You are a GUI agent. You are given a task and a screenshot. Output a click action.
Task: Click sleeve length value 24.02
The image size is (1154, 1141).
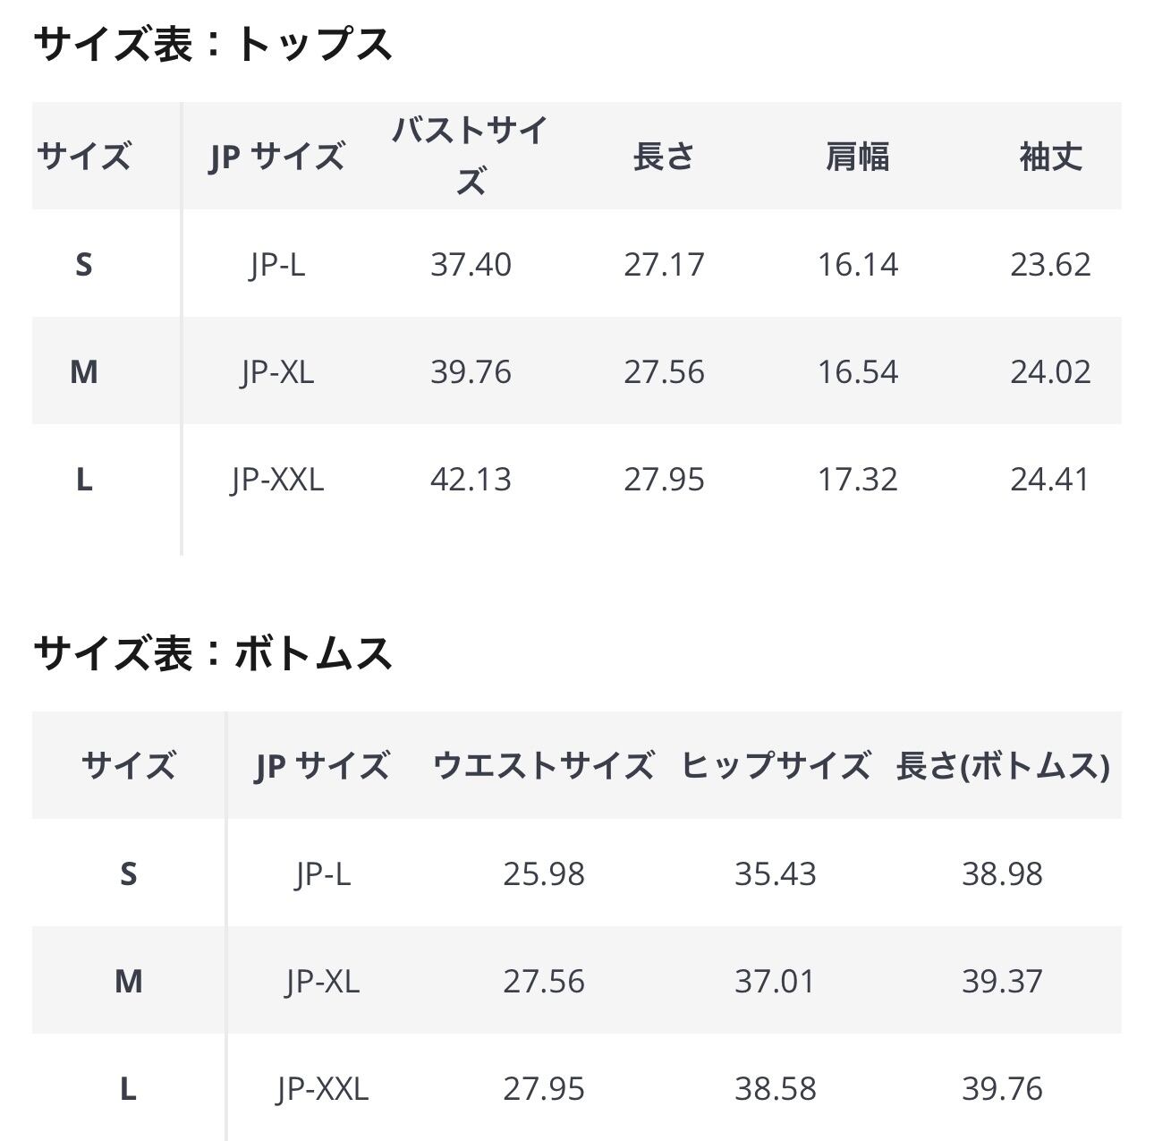coord(1050,372)
